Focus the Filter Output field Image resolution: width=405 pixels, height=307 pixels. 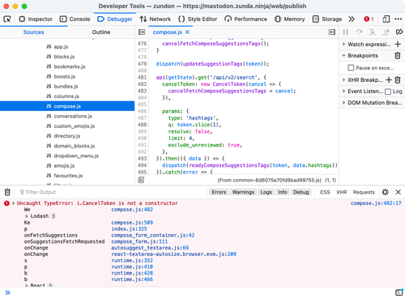point(111,192)
